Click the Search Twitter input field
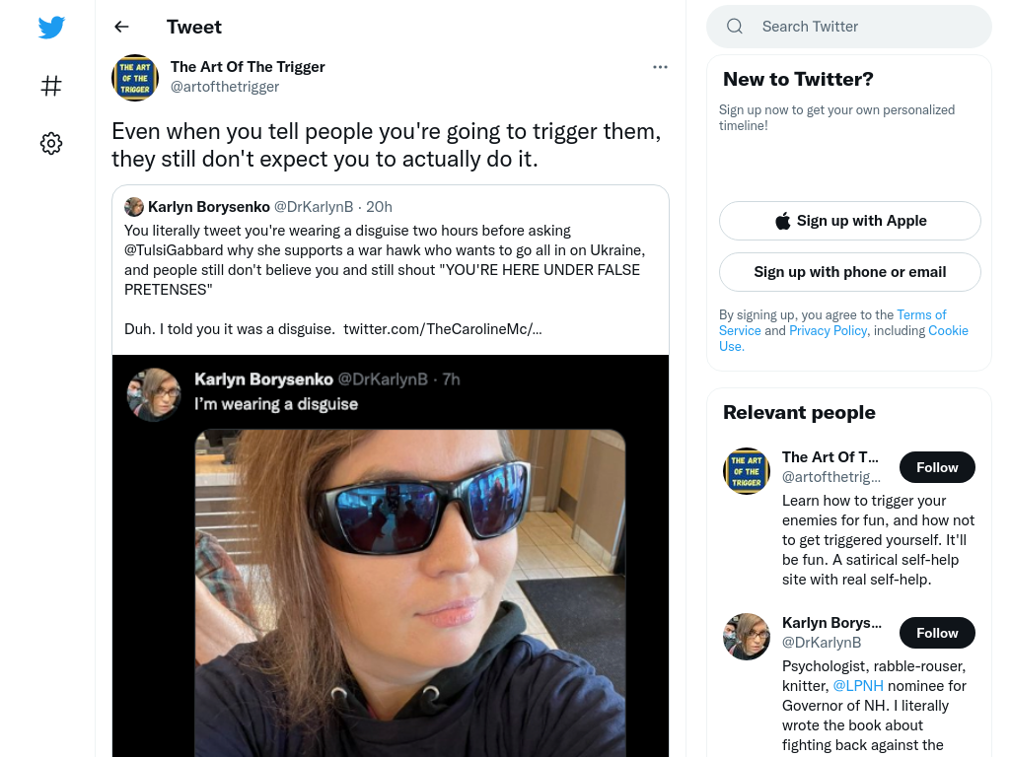The width and height of the screenshot is (1010, 757). [849, 27]
